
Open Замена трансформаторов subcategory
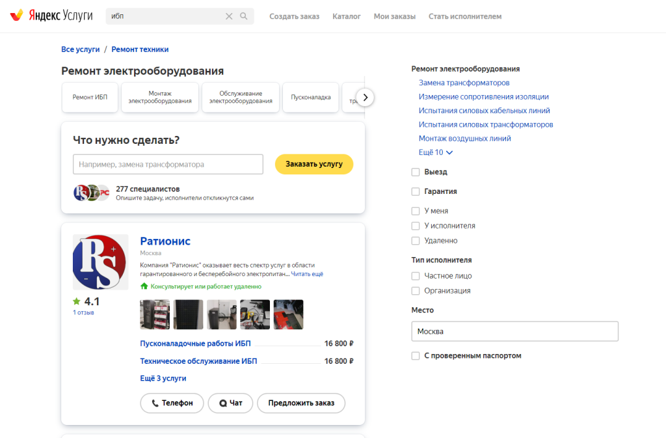point(464,83)
